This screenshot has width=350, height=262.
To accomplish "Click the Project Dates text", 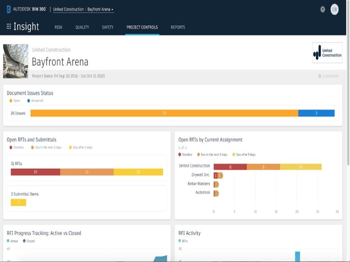I will [68, 76].
